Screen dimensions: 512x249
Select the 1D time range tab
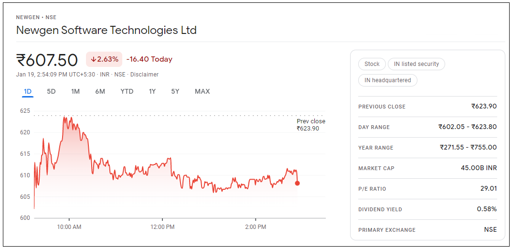[28, 91]
